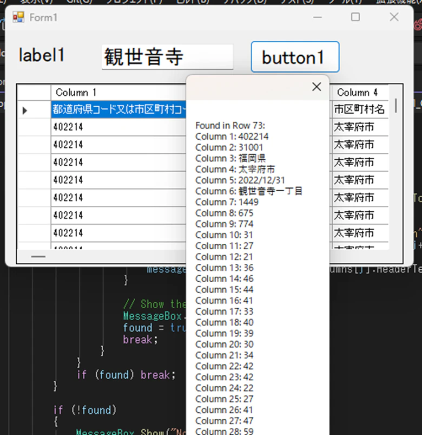This screenshot has height=435, width=422.
Task: Click 'Column 4: 太宰府市' line in message
Action: (235, 169)
